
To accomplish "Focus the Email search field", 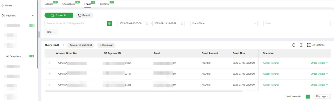I will pos(297,24).
